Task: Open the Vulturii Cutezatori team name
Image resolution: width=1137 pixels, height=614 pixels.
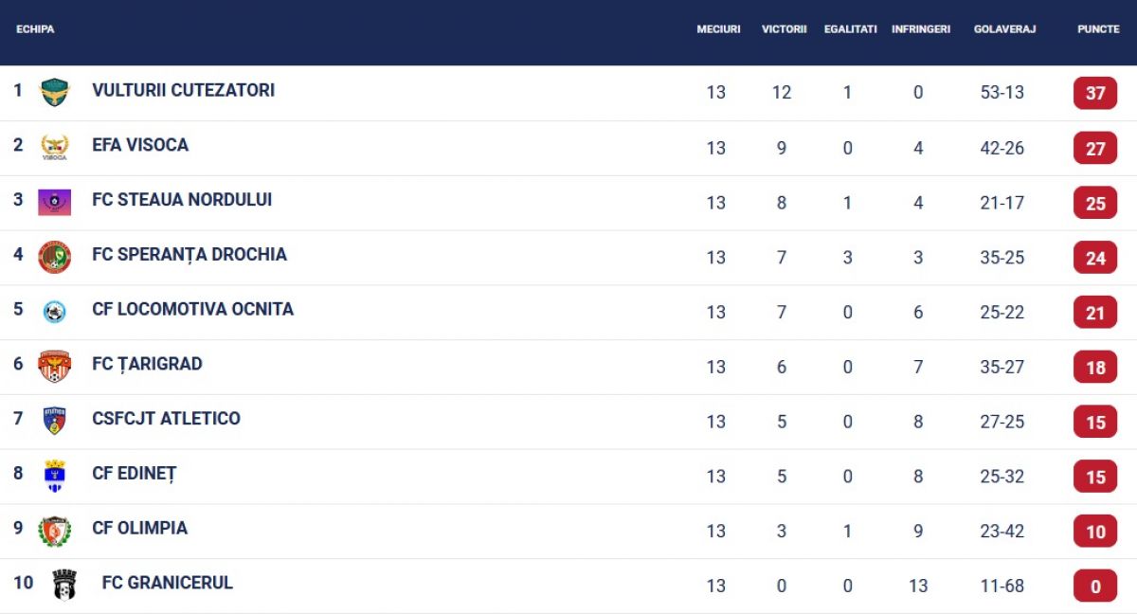Action: [x=183, y=90]
